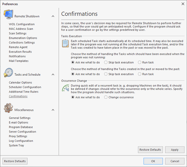
Task: Open Execution Results page
Action: pyautogui.click(x=20, y=52)
